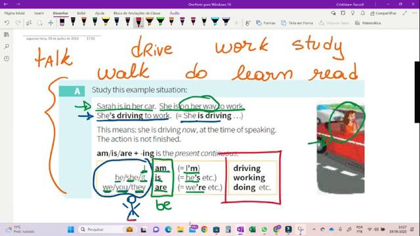Screen dimensions: 420x236
Task: Add a new pen to toolbar
Action: point(236,24)
